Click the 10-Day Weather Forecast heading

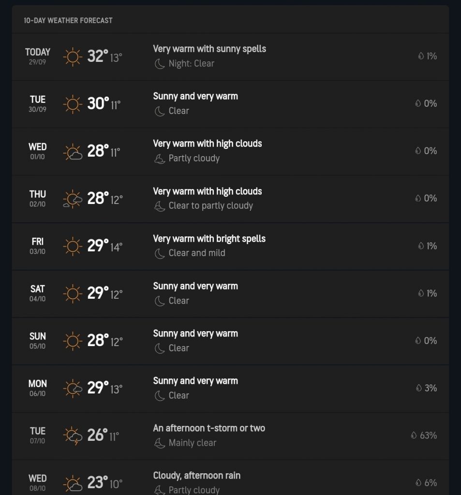tap(68, 21)
